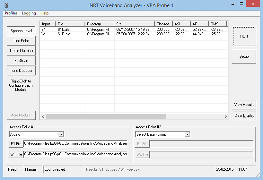Click start time 06/12/2007 15:19:36
The height and width of the screenshot is (180, 263).
pos(133,30)
